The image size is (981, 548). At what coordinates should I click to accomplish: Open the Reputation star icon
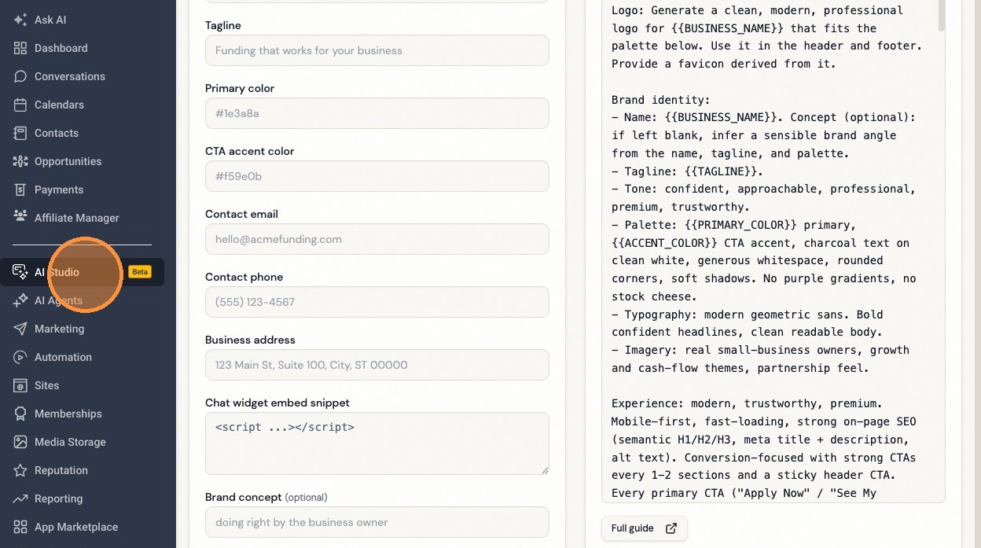20,470
